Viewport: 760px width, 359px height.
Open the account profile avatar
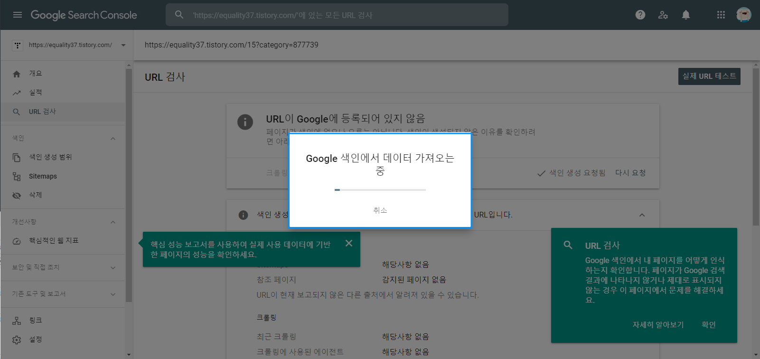[x=744, y=15]
